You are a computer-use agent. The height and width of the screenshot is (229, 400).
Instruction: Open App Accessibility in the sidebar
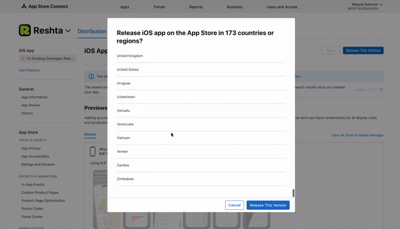[x=35, y=156]
